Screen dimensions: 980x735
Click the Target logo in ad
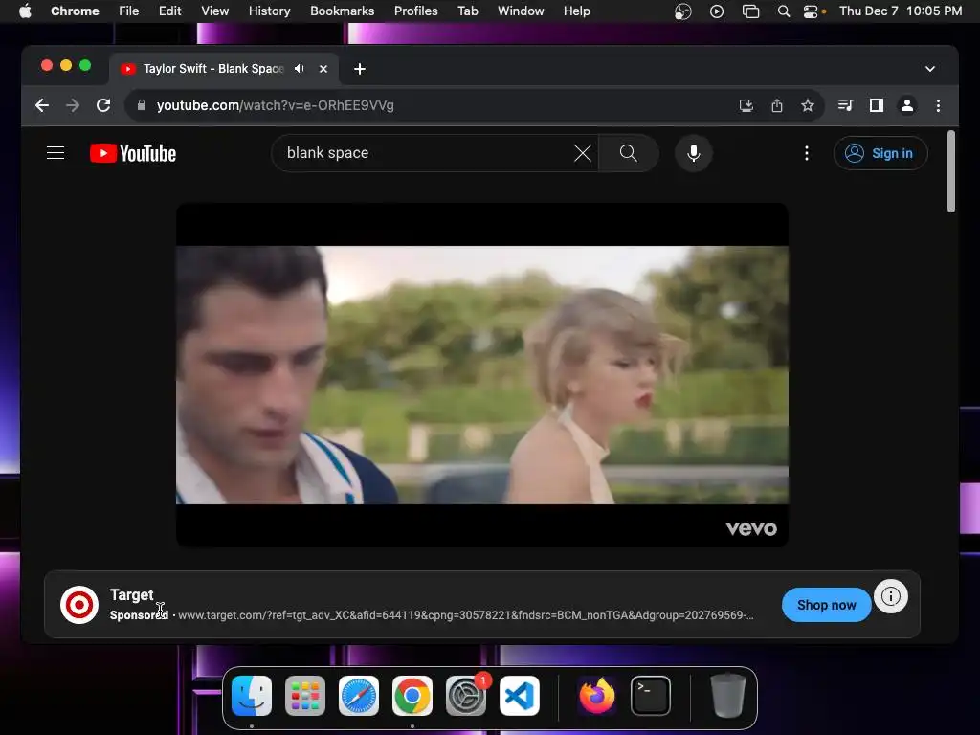coord(79,605)
